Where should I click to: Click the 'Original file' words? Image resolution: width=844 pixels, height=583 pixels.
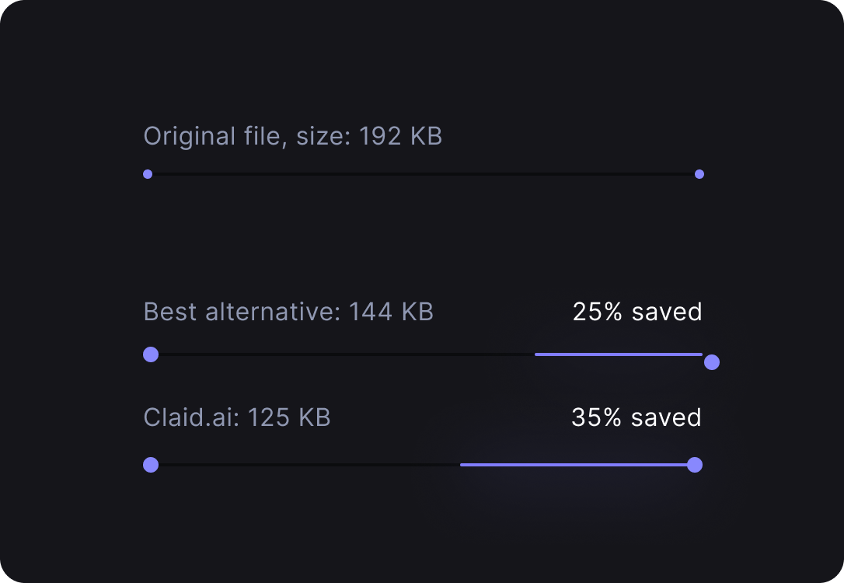[211, 136]
